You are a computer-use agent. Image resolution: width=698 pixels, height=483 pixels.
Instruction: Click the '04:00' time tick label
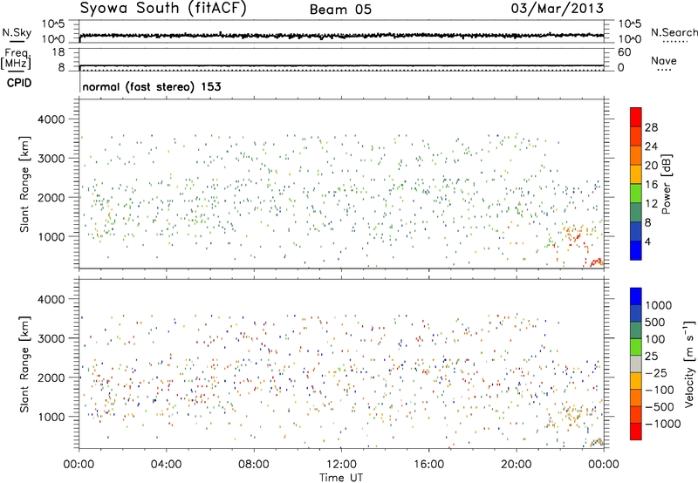coord(166,465)
